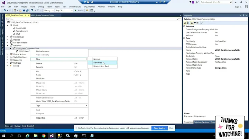Screen dimensions: 249x139
Task: Select the TransAmount field node
Action: [22, 31]
